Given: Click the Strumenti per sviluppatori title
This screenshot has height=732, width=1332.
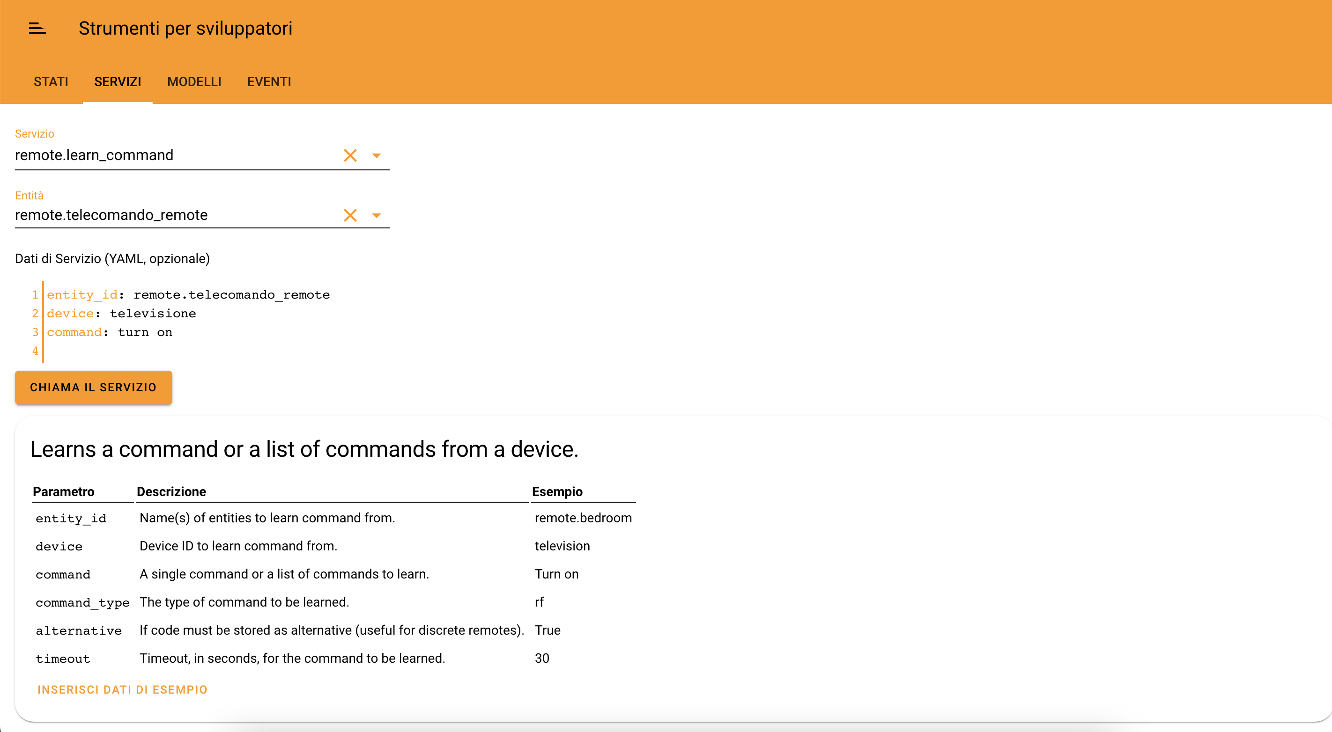Looking at the screenshot, I should tap(185, 29).
